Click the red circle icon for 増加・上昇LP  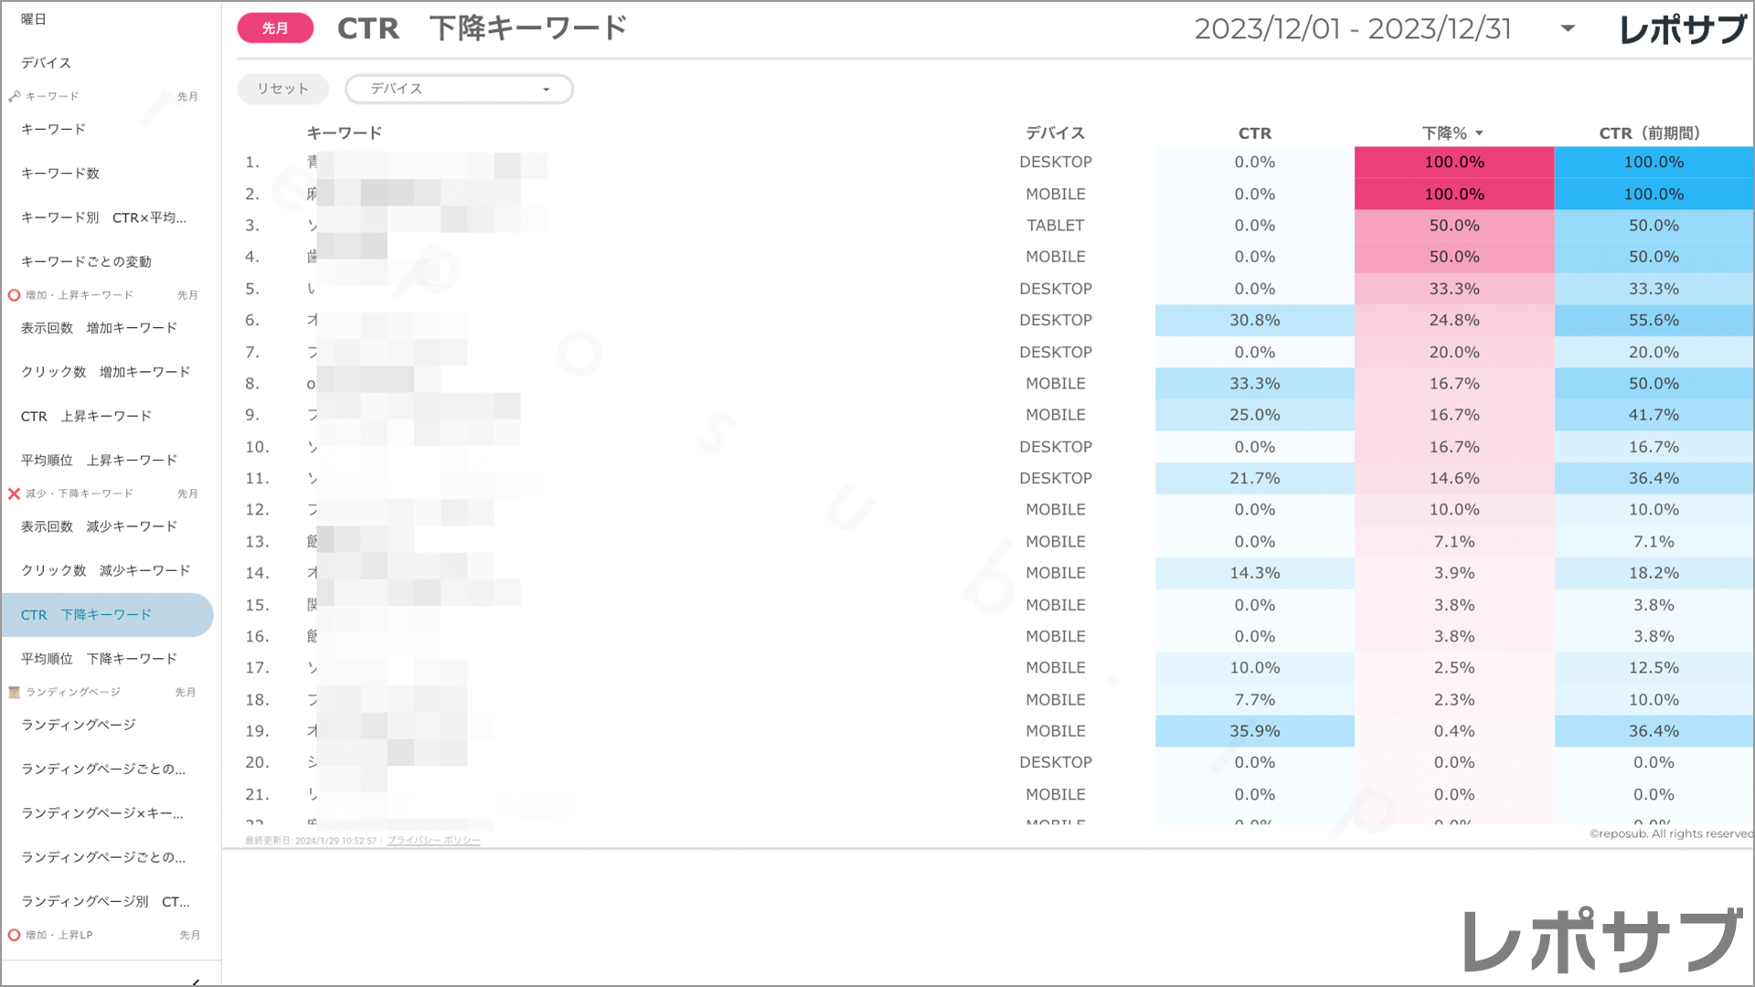click(14, 935)
